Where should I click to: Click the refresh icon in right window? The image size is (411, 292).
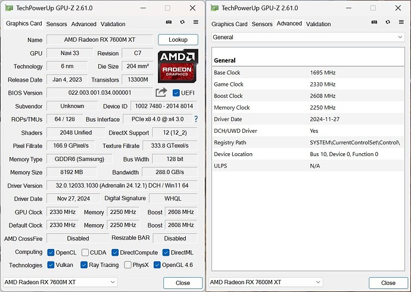pos(387,23)
